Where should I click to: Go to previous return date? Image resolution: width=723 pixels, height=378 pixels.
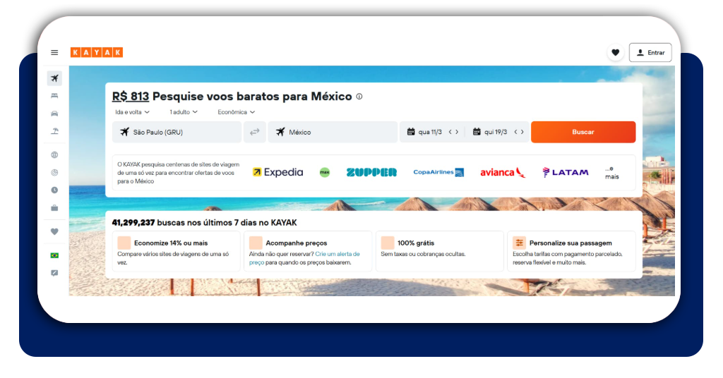point(515,132)
